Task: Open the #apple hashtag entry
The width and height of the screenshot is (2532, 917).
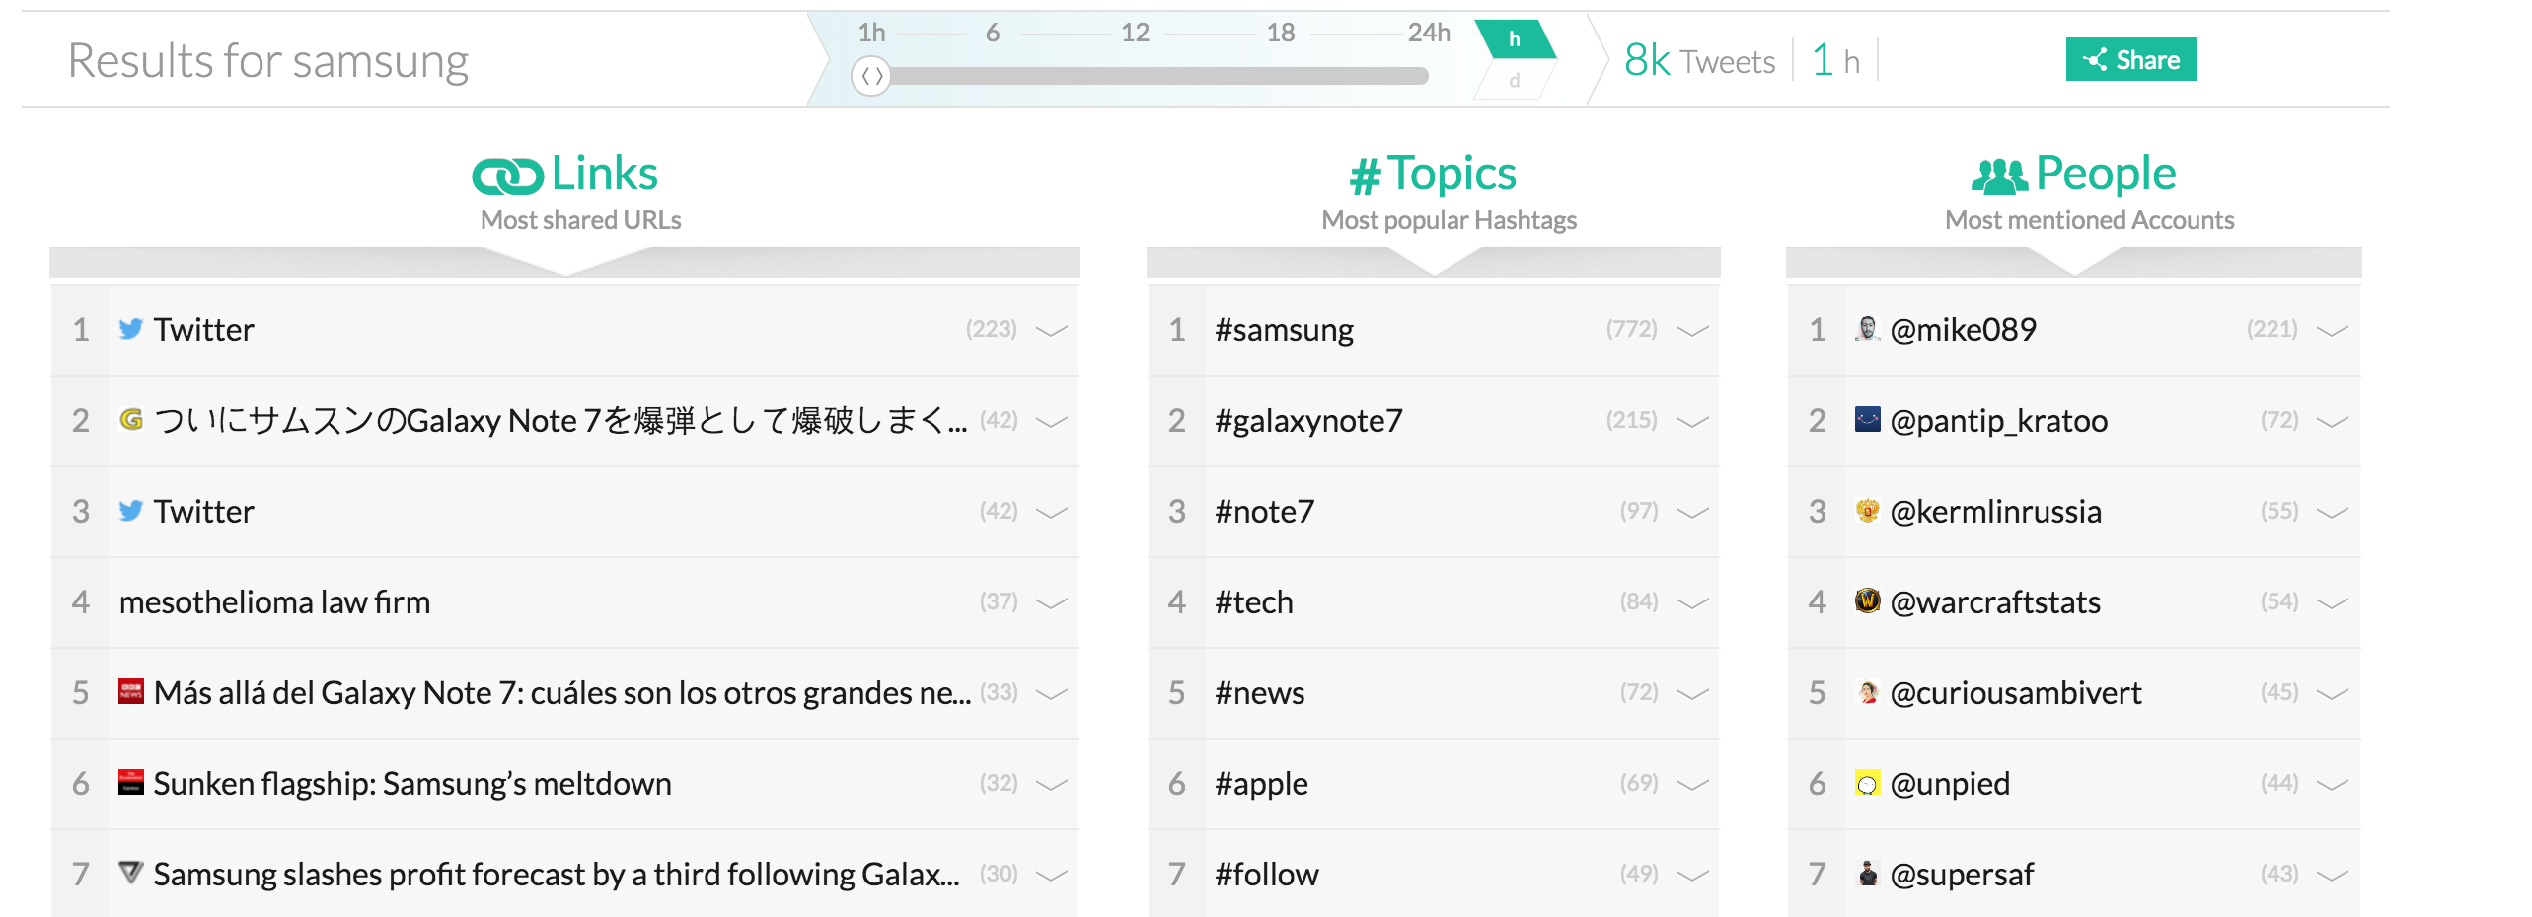Action: click(x=1261, y=784)
